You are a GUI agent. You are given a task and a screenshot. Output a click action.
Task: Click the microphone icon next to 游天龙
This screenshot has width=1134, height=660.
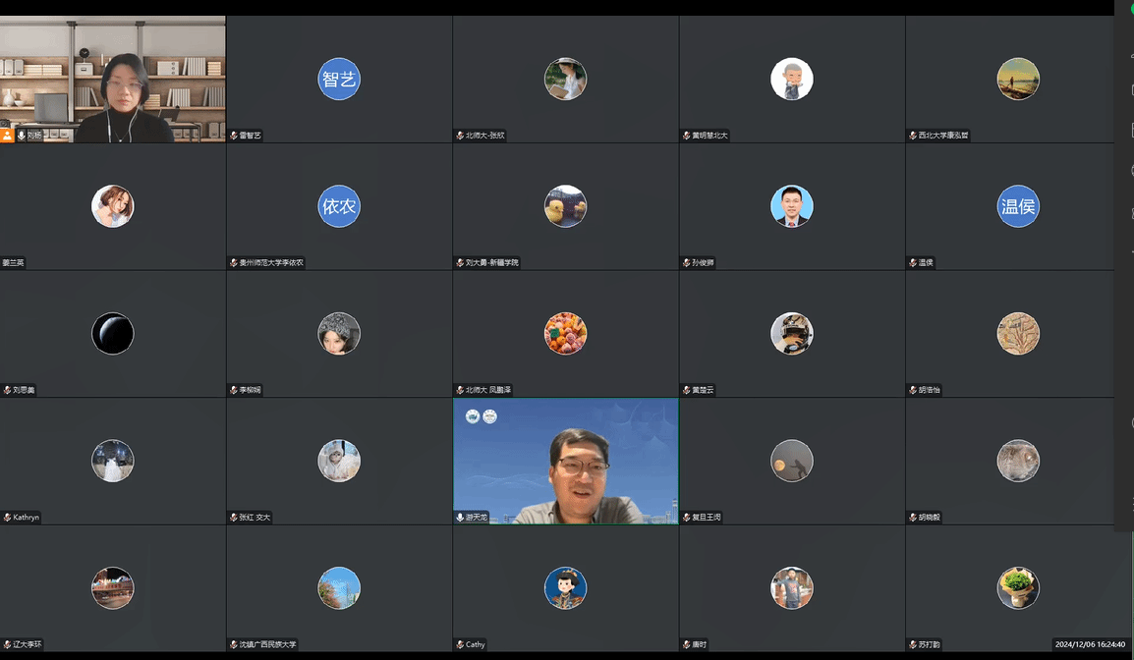460,518
